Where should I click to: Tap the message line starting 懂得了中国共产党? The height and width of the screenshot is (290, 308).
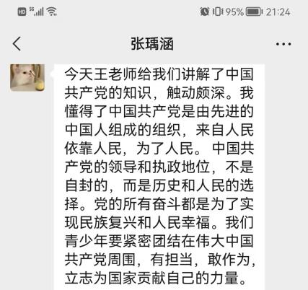point(159,111)
